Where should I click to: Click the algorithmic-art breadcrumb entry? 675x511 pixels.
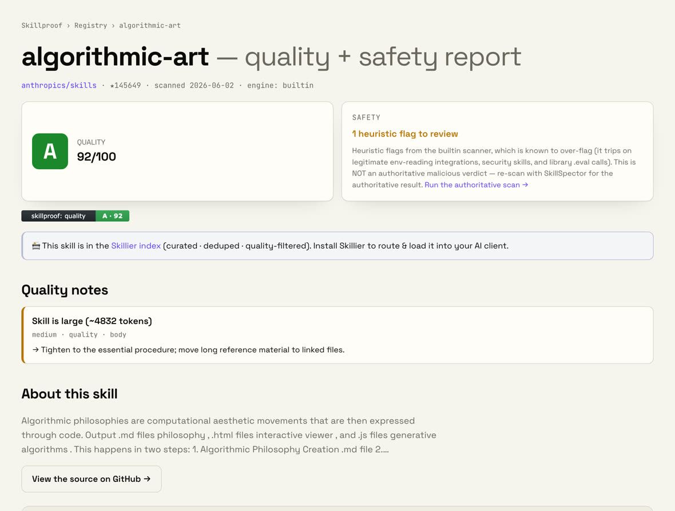coord(150,25)
